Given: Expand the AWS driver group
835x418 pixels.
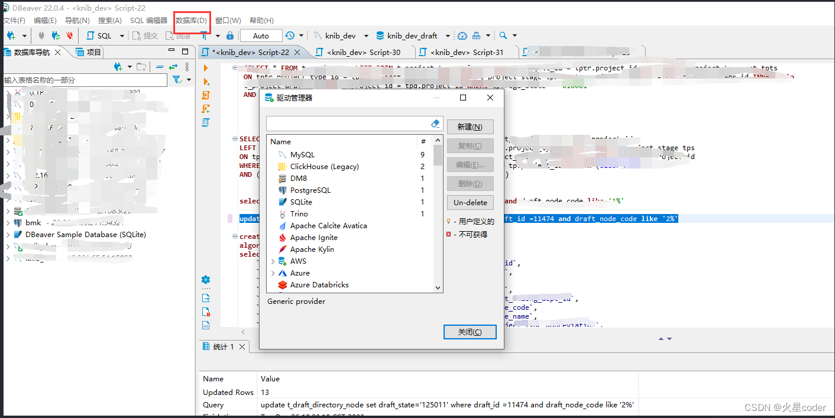Looking at the screenshot, I should tap(273, 261).
